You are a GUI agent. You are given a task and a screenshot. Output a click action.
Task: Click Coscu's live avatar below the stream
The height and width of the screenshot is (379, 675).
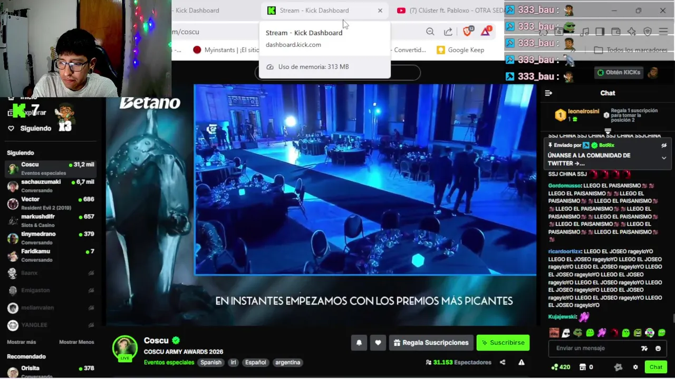125,348
